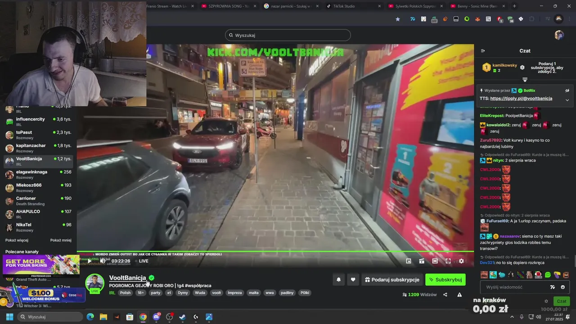Enable picture-in-picture mini player
Image resolution: width=576 pixels, height=324 pixels.
(x=409, y=261)
